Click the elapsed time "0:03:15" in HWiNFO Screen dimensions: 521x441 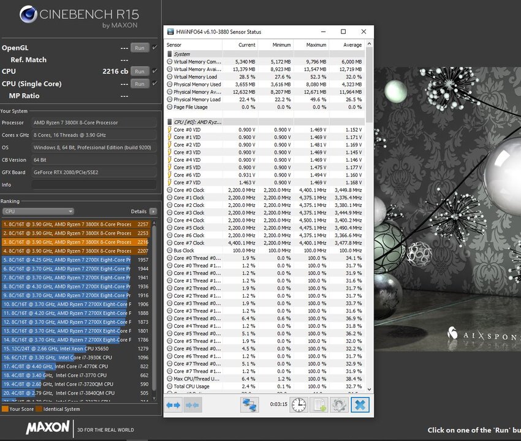coord(278,404)
